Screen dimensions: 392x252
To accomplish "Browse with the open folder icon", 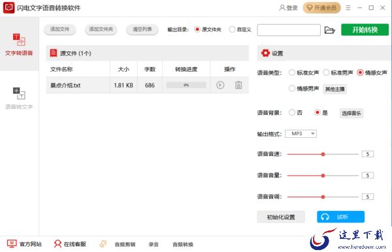I will click(x=329, y=30).
